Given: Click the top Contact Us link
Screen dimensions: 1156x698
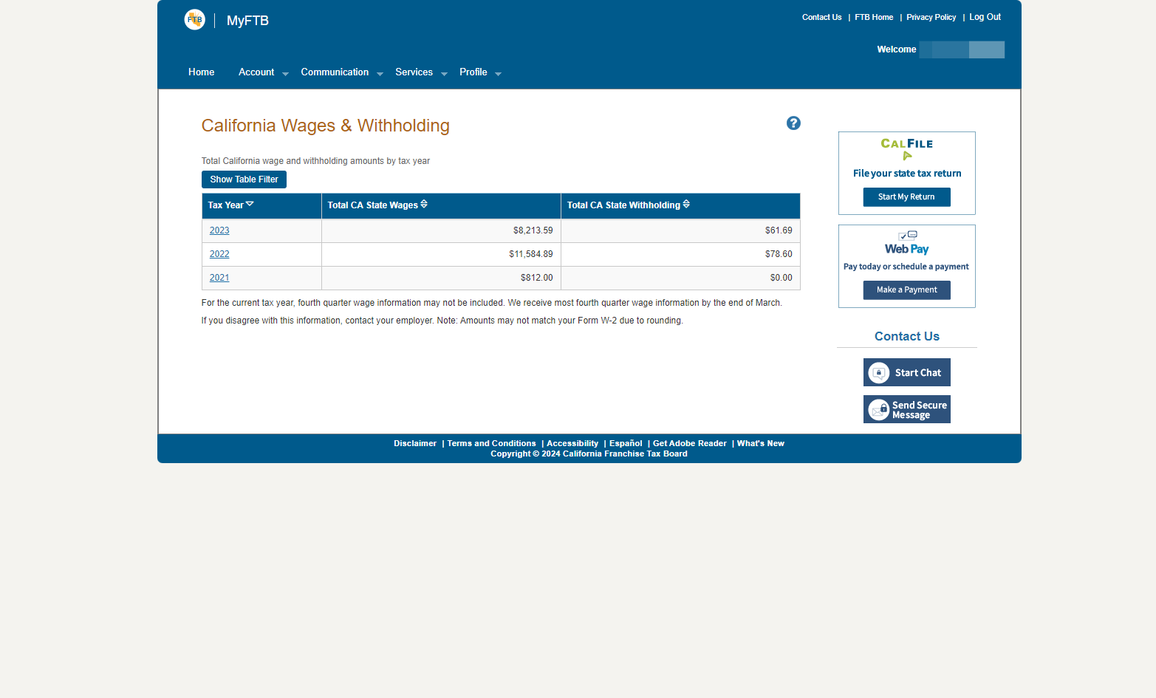Looking at the screenshot, I should [x=821, y=17].
